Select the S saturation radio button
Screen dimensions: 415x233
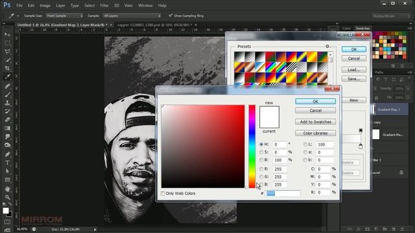point(261,152)
